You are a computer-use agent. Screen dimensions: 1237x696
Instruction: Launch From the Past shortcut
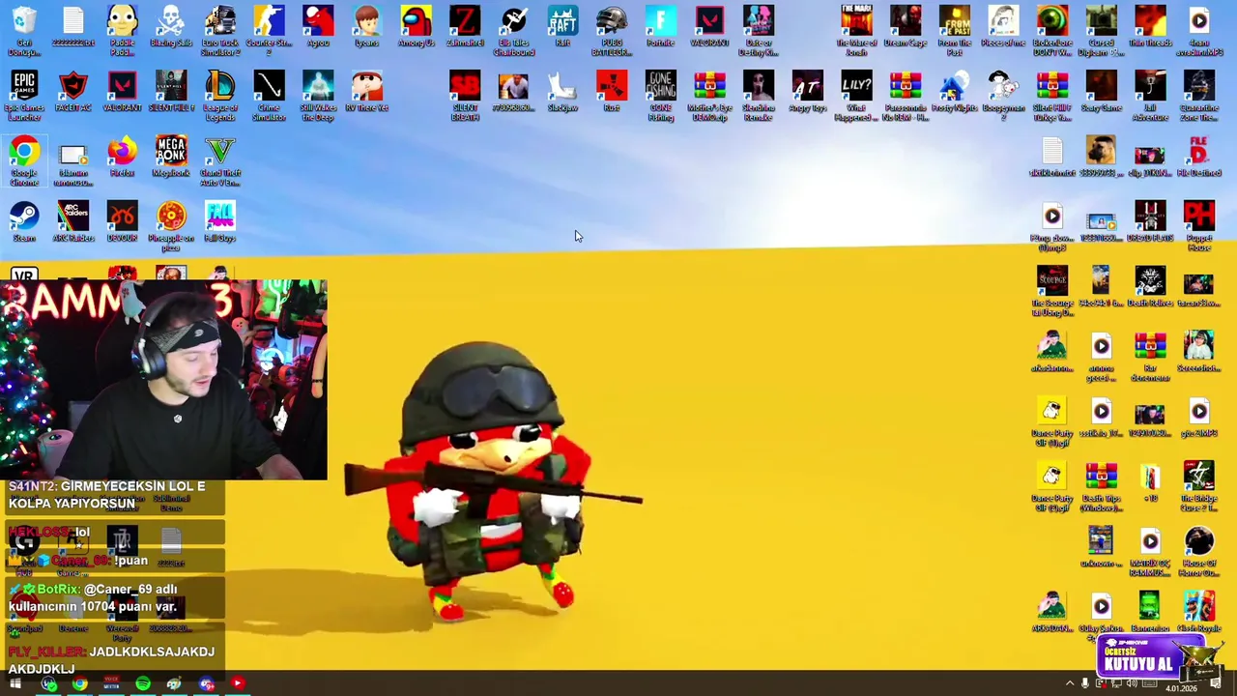(955, 29)
